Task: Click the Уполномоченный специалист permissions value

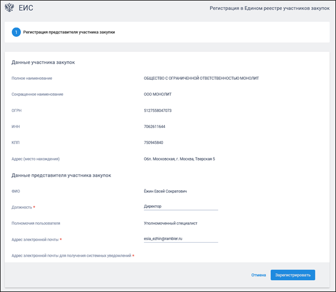Action: [x=170, y=223]
